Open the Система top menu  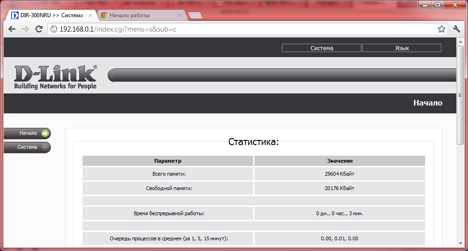click(322, 48)
